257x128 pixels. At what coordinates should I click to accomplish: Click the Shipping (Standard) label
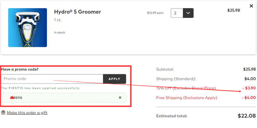176,79
